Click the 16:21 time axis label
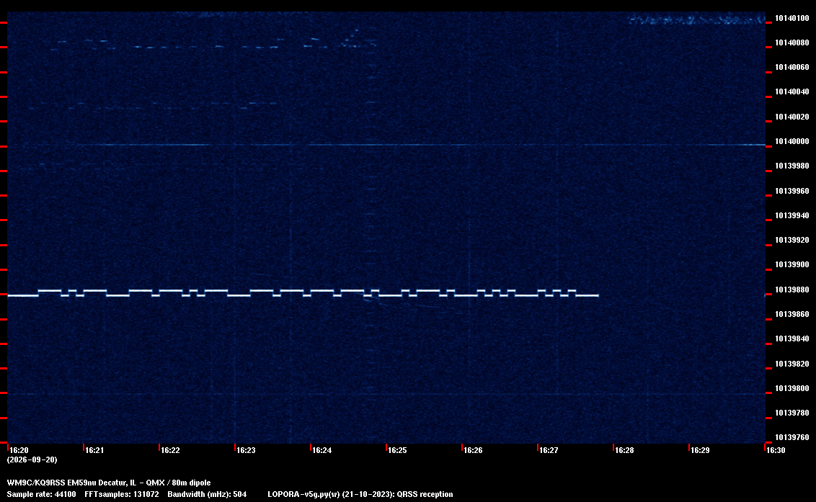The height and width of the screenshot is (502, 816). tap(94, 450)
